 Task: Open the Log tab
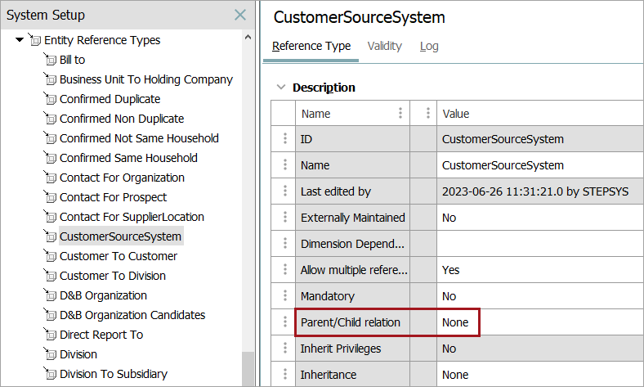(x=429, y=46)
